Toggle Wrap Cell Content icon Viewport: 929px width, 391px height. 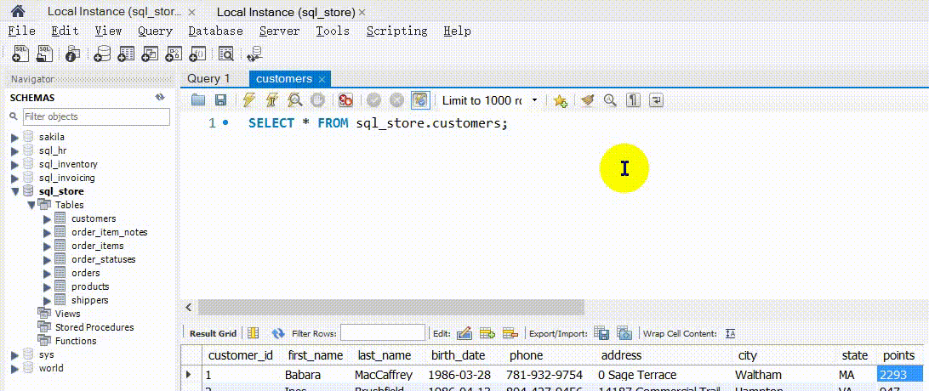point(731,333)
